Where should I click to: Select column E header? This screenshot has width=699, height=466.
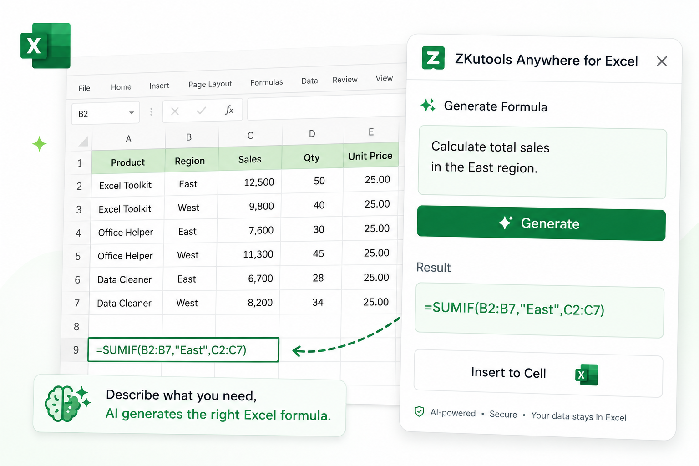coord(371,132)
